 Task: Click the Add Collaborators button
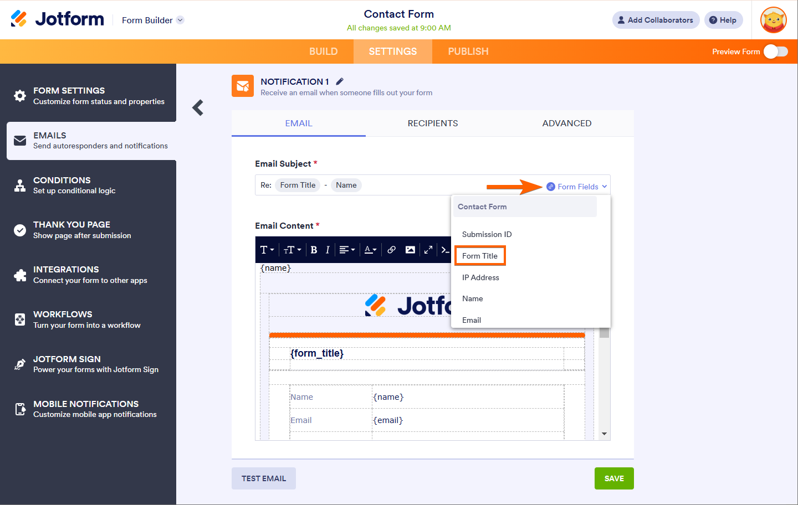pos(656,20)
